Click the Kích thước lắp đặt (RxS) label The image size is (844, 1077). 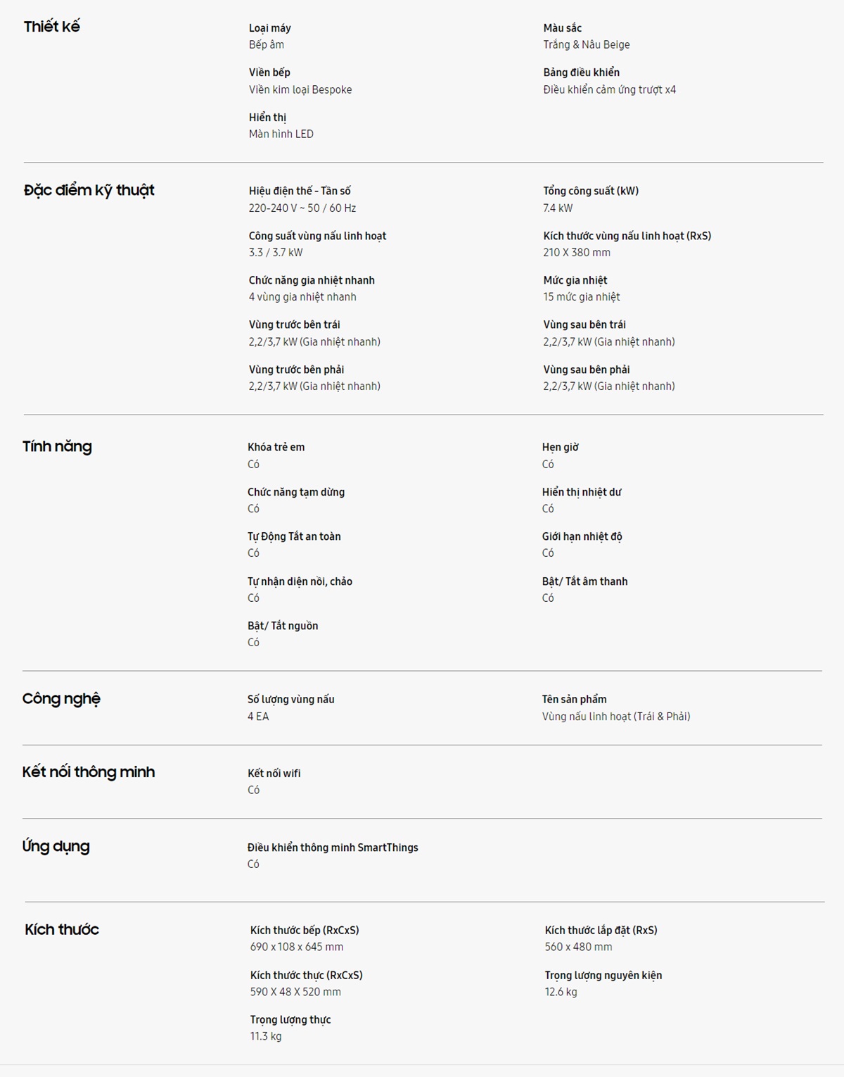pos(601,930)
